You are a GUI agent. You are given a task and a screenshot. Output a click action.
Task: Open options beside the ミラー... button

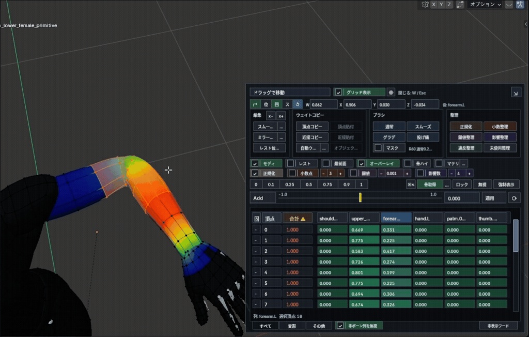(282, 137)
